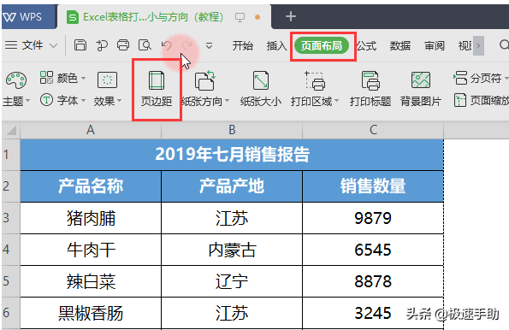
Task: Select row 4 header
Action: pos(11,250)
